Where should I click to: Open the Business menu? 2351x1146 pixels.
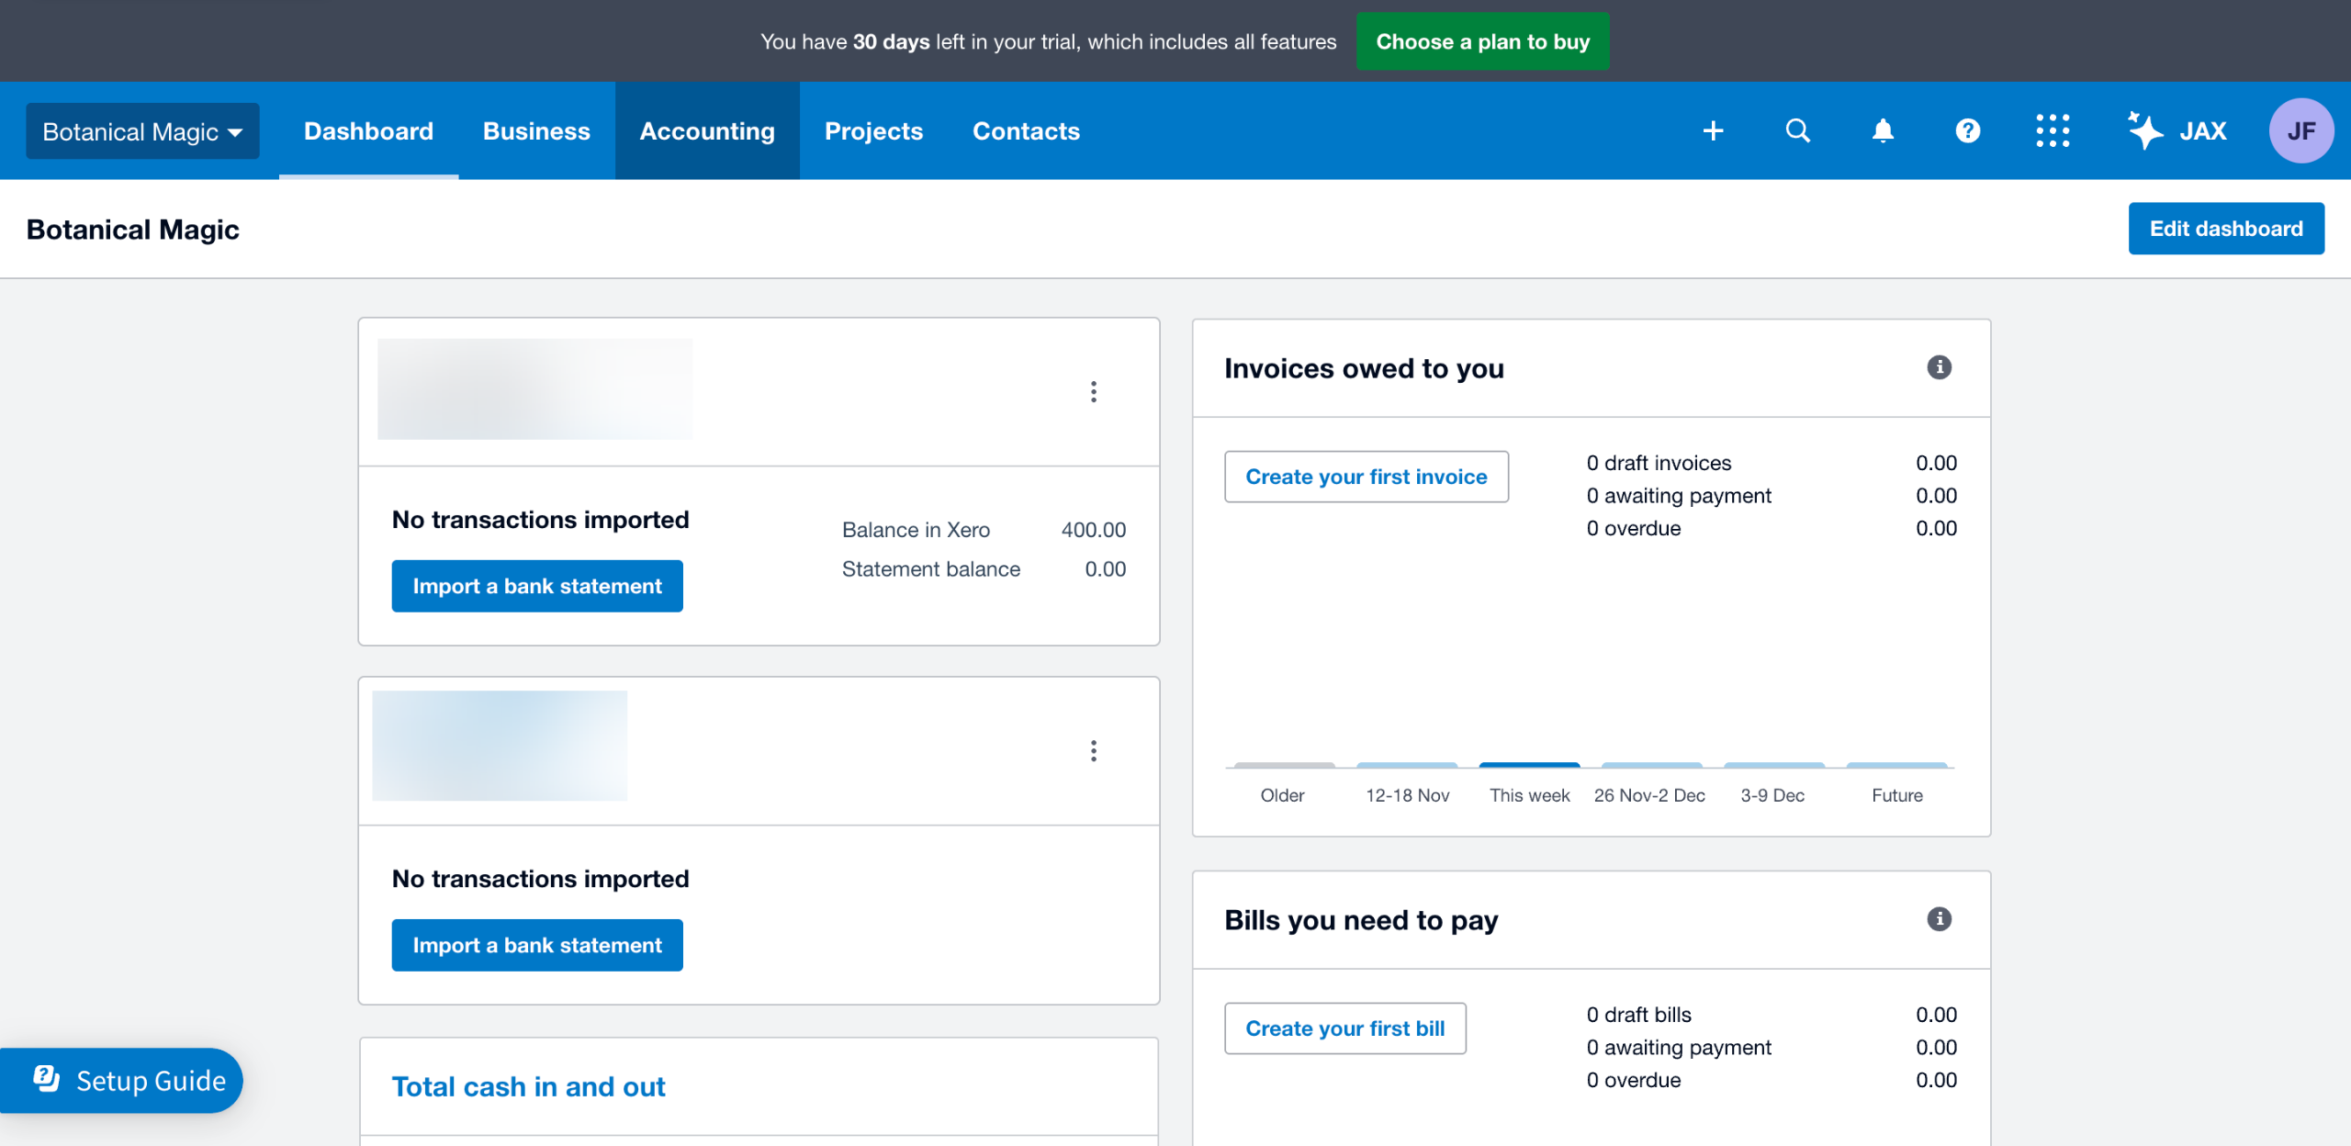click(x=536, y=131)
